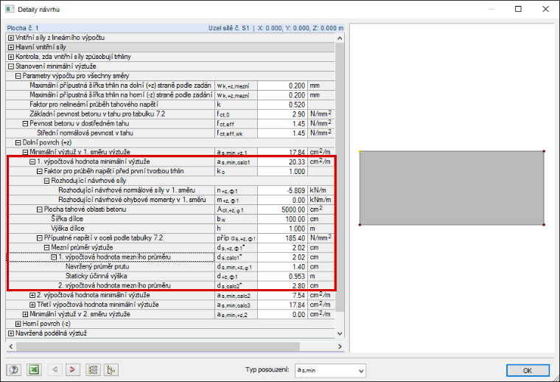
Task: Collapse Pevnost betonu v dostředném tahu
Action: (25, 124)
